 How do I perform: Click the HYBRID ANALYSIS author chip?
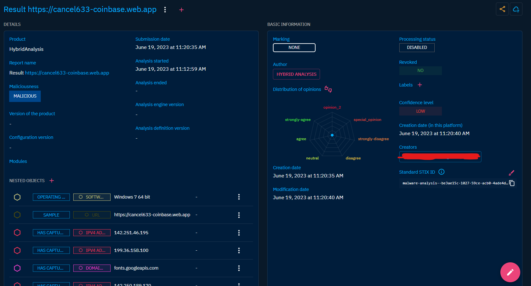pyautogui.click(x=296, y=74)
